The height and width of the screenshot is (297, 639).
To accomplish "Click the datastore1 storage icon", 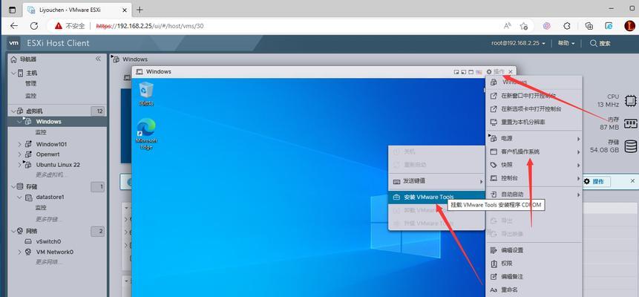I will click(29, 198).
